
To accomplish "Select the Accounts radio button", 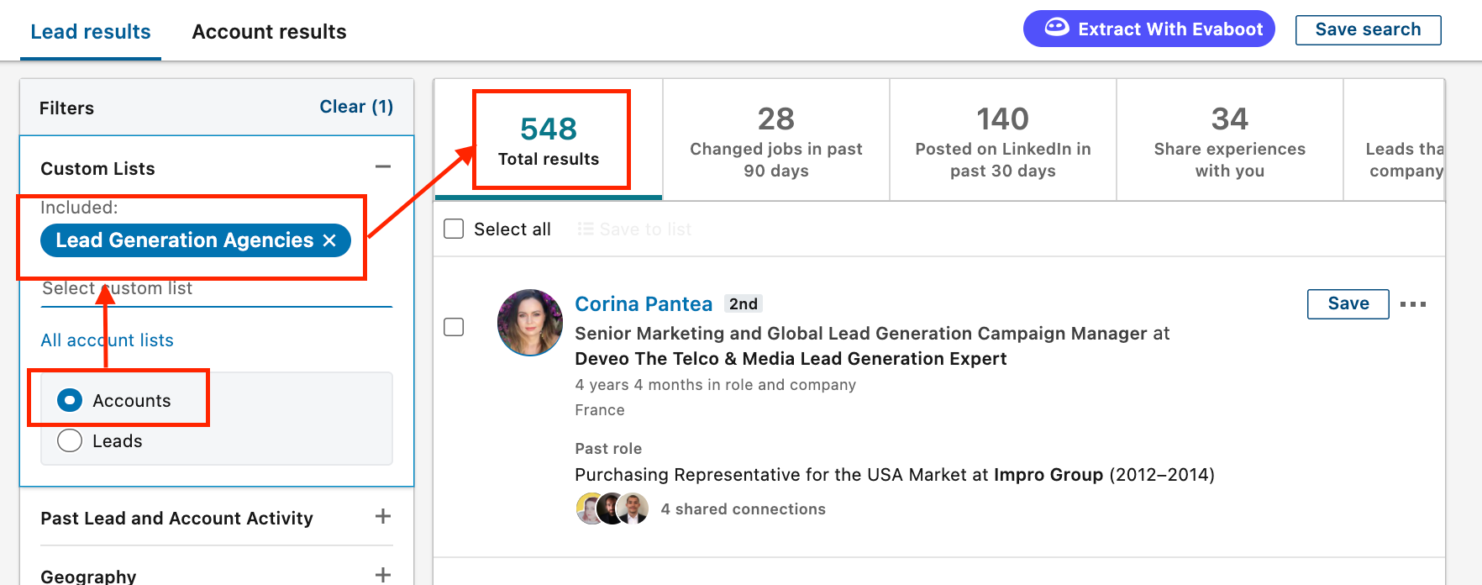I will coord(70,400).
